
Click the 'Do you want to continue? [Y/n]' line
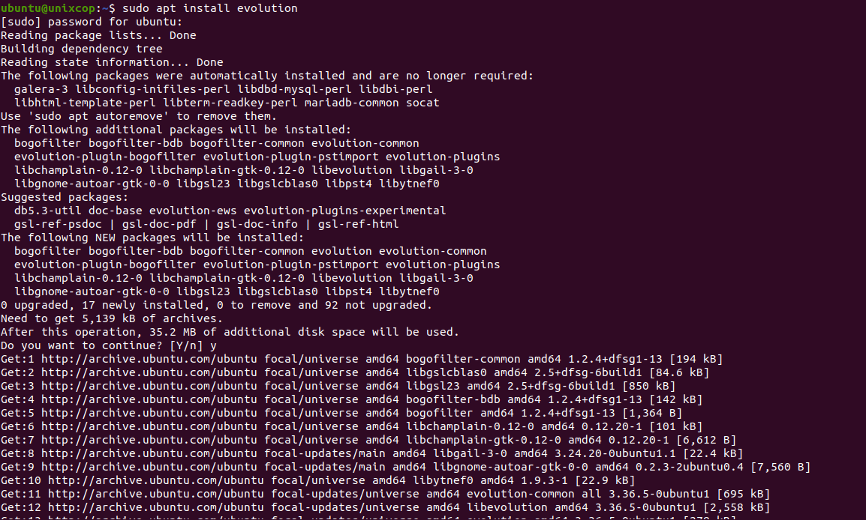109,345
